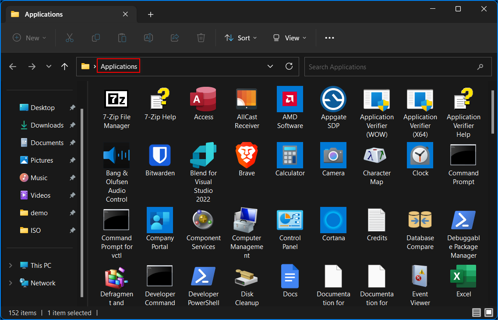Viewport: 498px width, 320px height.
Task: Select the Event Viewer icon
Action: pos(420,276)
